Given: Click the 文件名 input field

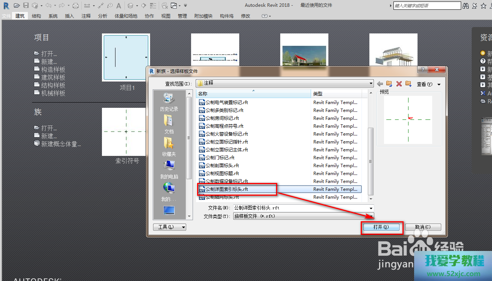Looking at the screenshot, I should [301, 208].
